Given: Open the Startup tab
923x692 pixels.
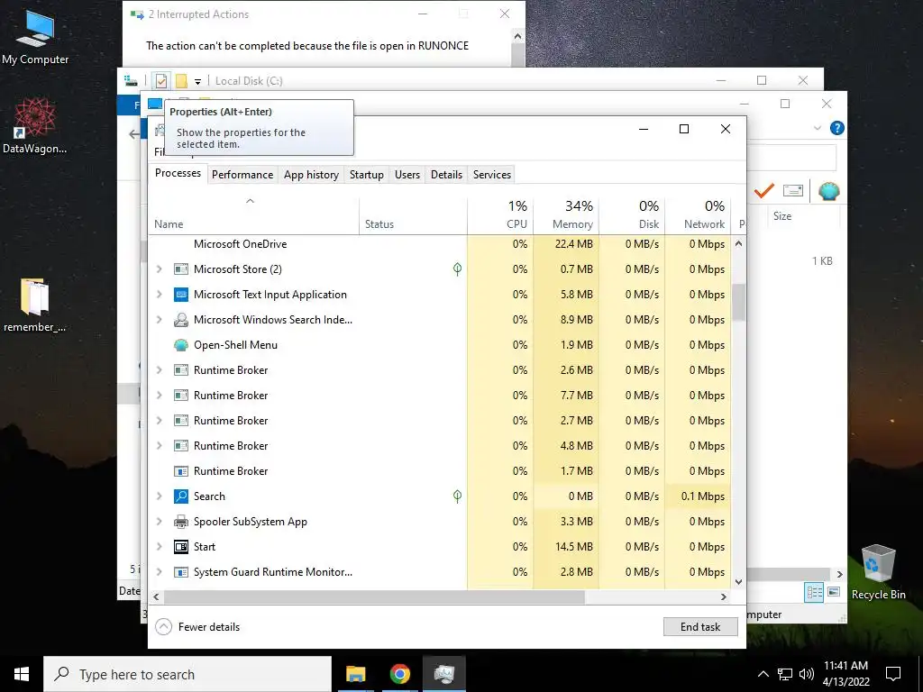Looking at the screenshot, I should (366, 175).
